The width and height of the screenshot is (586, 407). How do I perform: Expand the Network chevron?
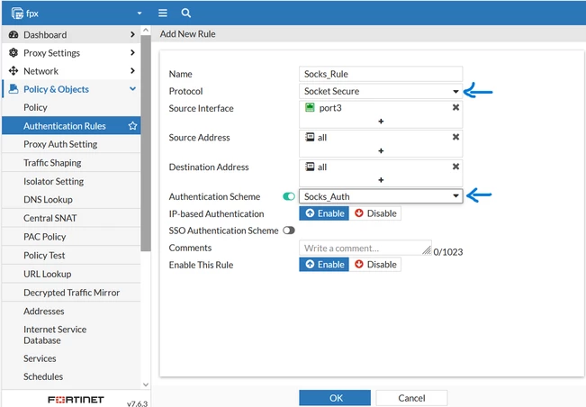coord(132,70)
